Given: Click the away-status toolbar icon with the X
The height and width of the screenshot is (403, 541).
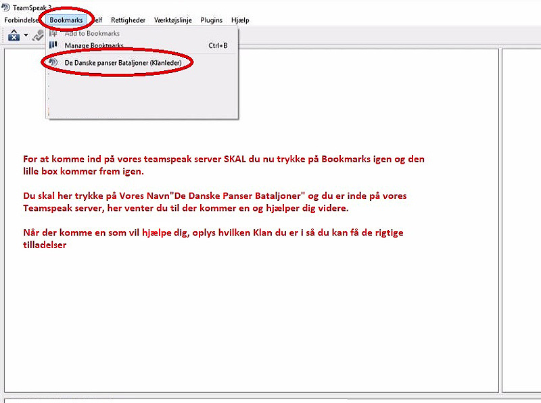Looking at the screenshot, I should (x=14, y=35).
